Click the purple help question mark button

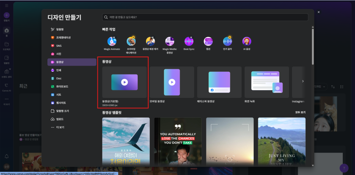coord(344,168)
